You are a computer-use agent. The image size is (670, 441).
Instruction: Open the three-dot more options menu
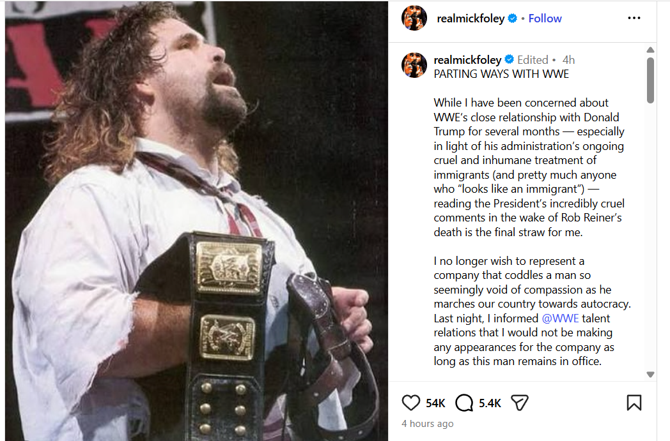click(x=634, y=19)
